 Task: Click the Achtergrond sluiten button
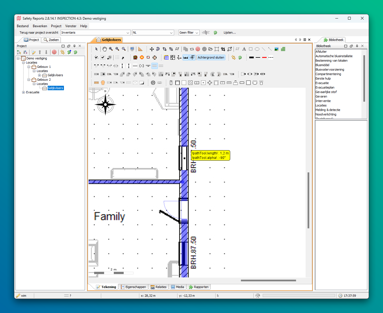tap(211, 57)
